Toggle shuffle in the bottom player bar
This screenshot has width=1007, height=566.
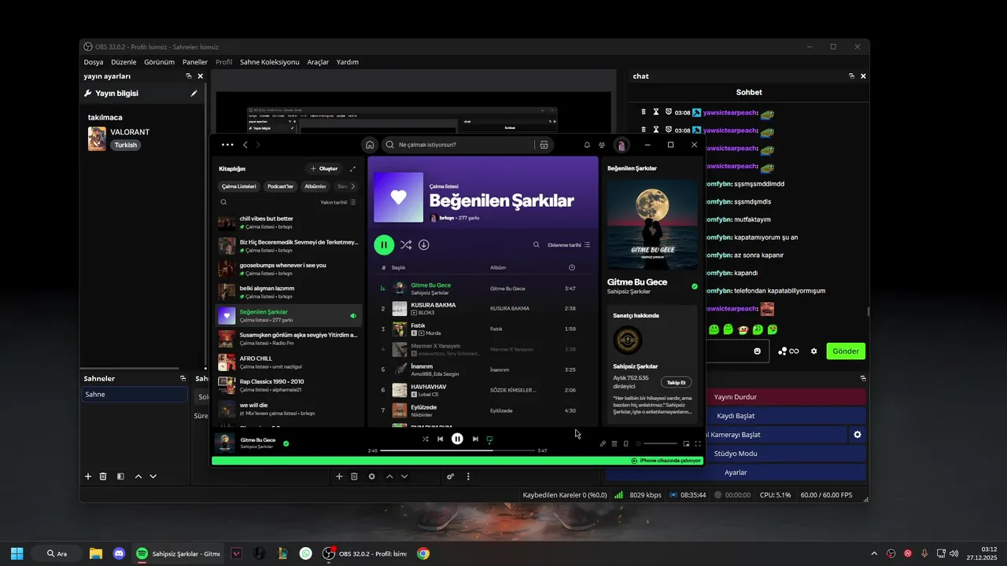(425, 439)
